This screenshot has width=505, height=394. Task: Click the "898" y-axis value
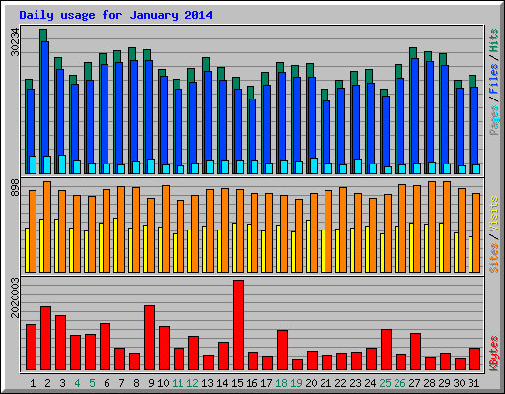[15, 188]
